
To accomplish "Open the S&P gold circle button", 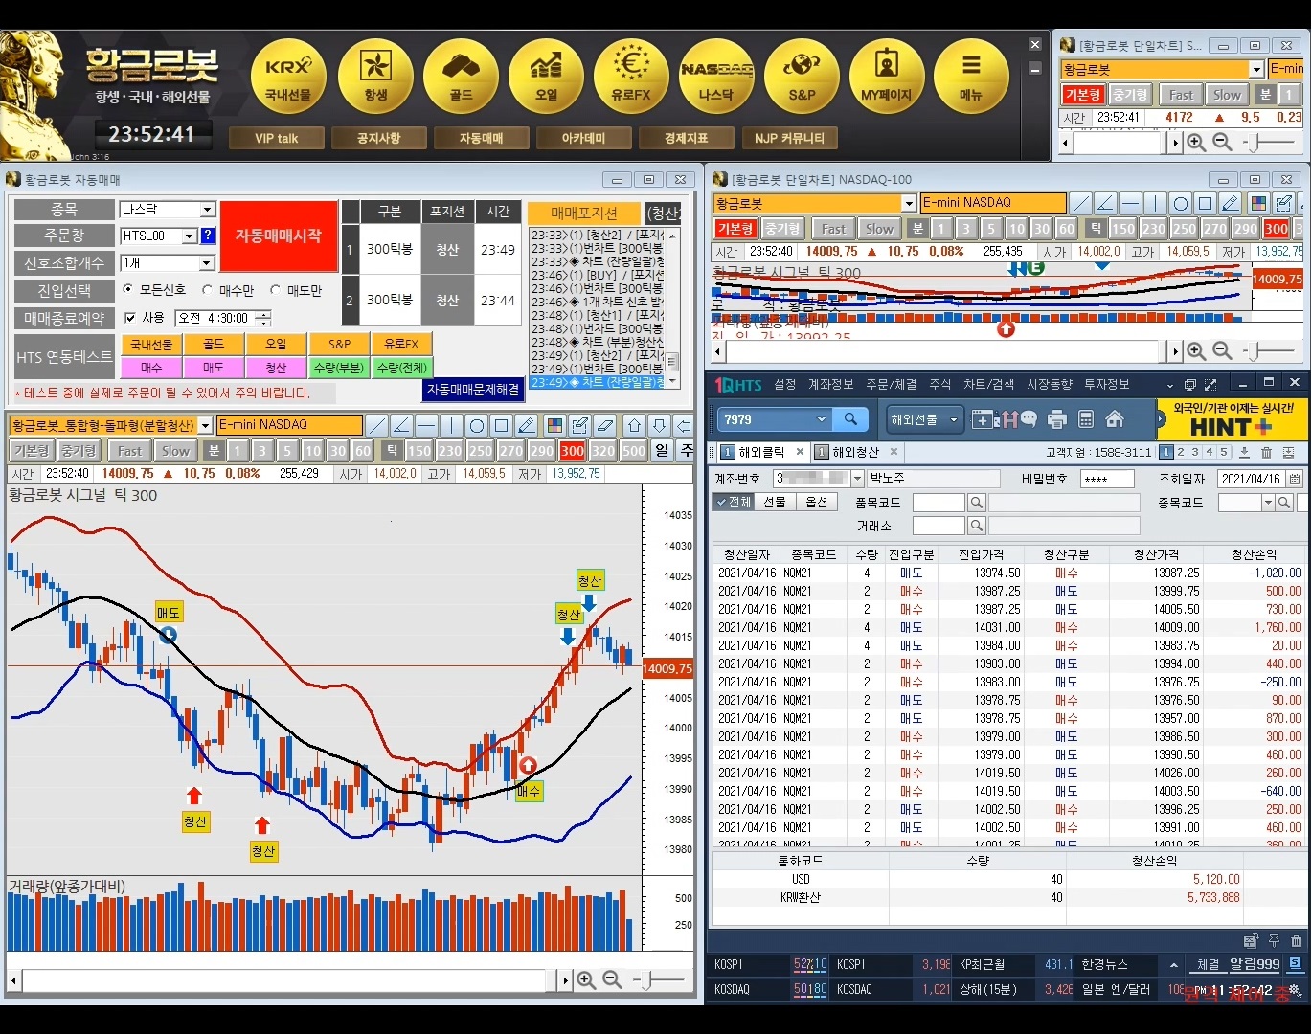I will 802,77.
